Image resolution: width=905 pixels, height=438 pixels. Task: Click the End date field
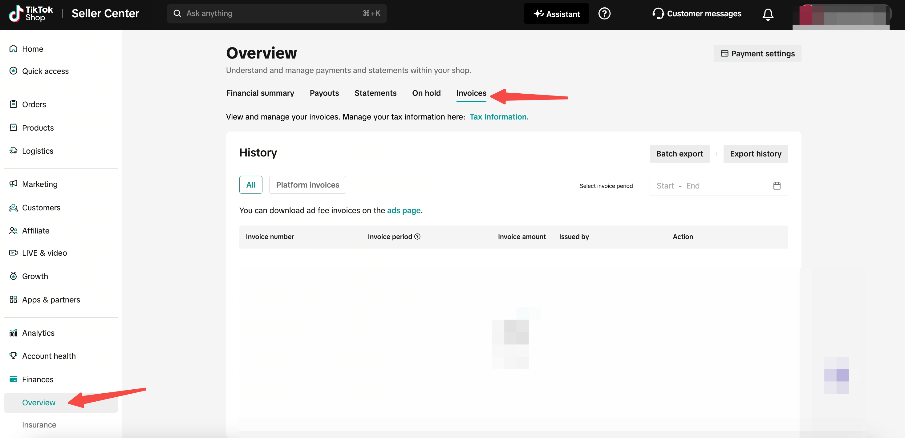point(693,186)
